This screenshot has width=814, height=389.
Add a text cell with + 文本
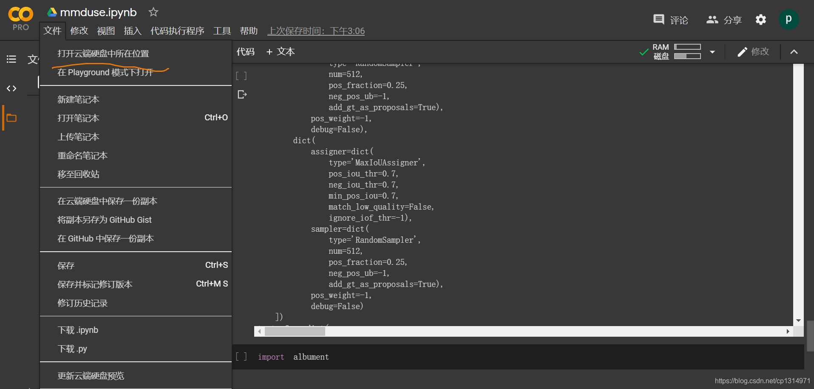pyautogui.click(x=281, y=52)
